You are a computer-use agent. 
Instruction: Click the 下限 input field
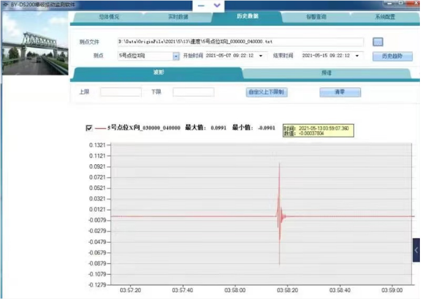pyautogui.click(x=193, y=92)
